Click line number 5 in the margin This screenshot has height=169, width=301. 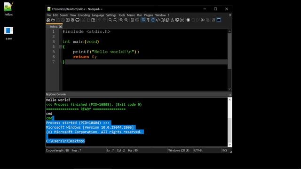click(x=53, y=52)
